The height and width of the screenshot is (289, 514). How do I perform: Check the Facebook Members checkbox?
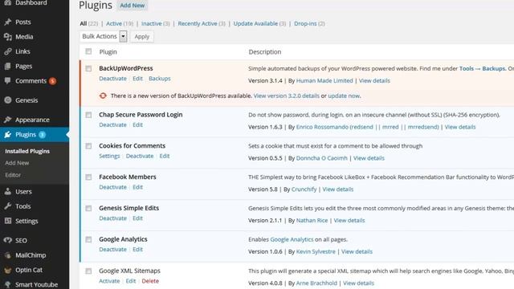(x=88, y=177)
